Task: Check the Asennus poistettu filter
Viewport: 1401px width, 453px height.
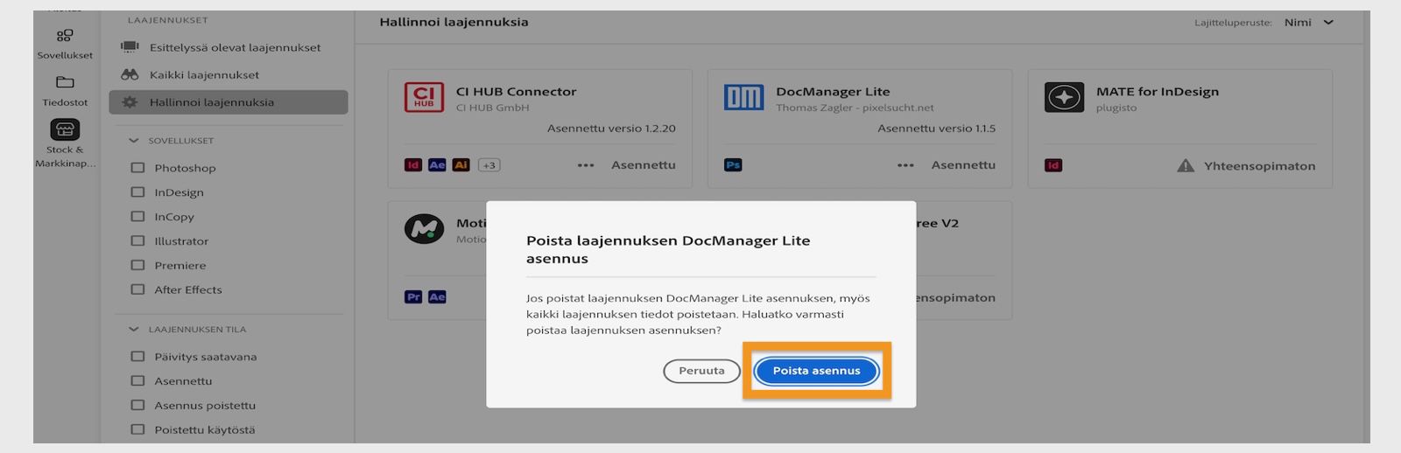Action: [137, 406]
